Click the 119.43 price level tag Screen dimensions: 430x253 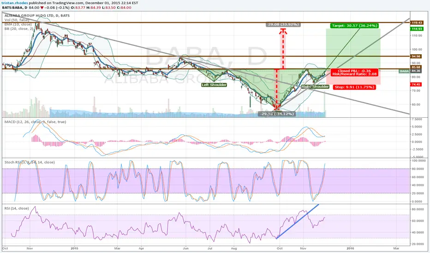(x=416, y=23)
